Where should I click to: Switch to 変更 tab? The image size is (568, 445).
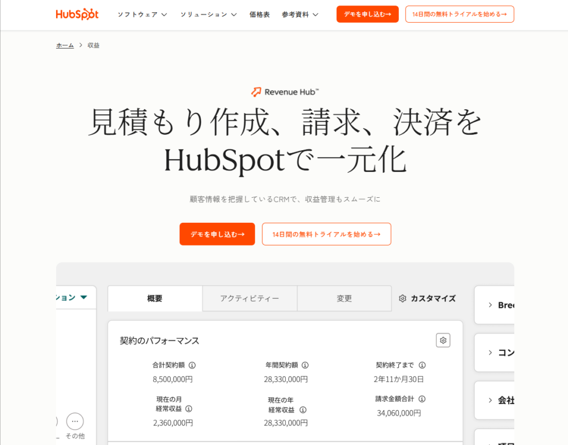point(344,299)
